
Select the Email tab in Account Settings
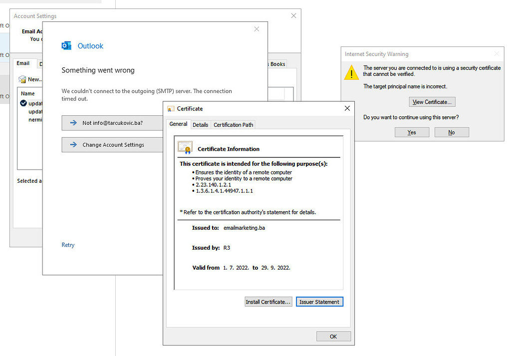click(x=23, y=63)
